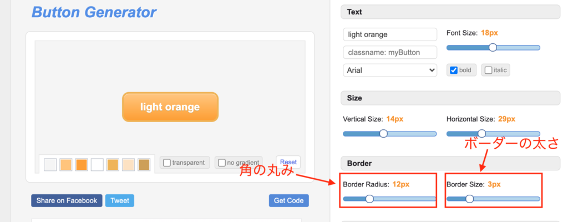568x222 pixels.
Task: Click the button text field 'light orange'
Action: point(390,34)
